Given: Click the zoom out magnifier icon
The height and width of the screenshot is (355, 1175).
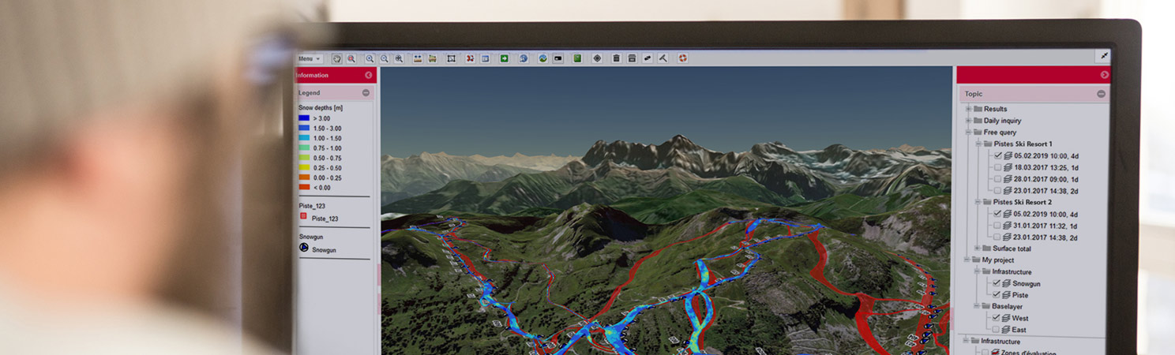Looking at the screenshot, I should [x=385, y=58].
